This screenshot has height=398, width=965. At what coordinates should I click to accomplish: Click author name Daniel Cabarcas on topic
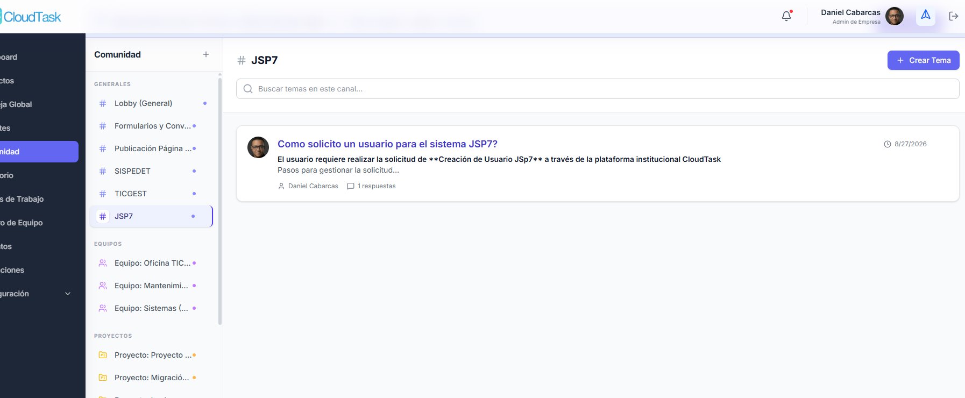313,186
